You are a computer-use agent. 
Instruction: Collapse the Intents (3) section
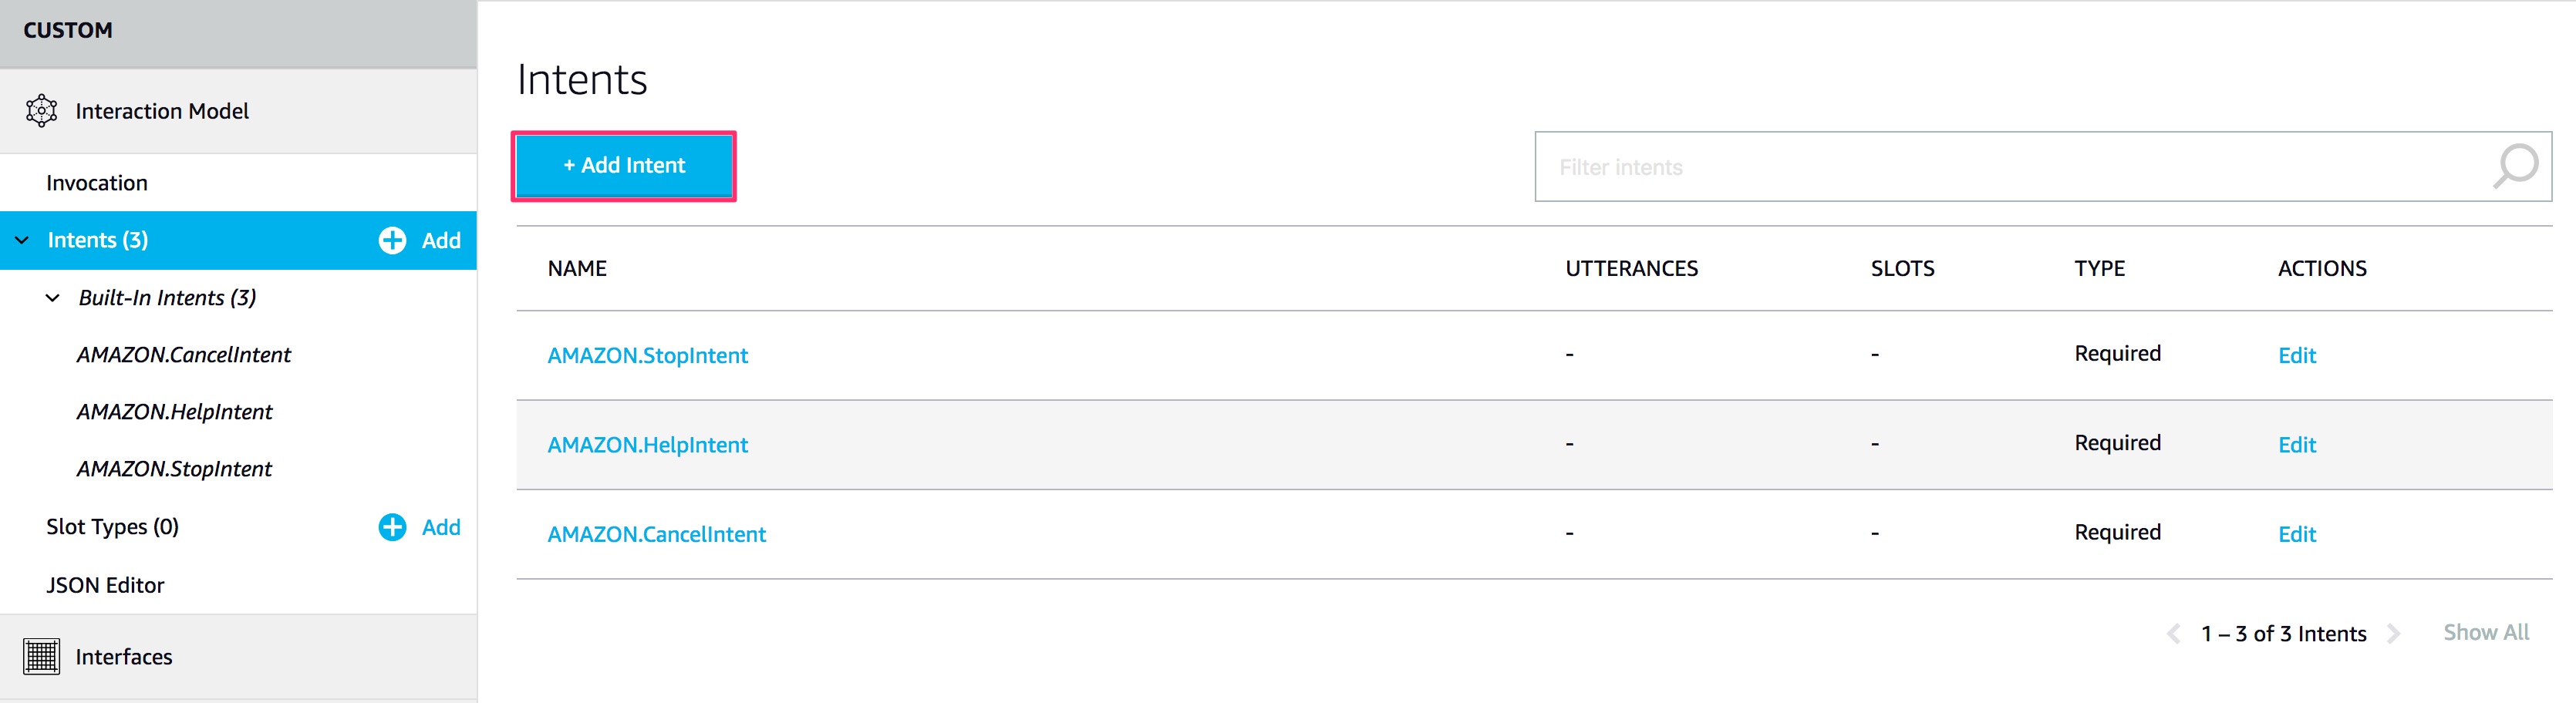[22, 240]
